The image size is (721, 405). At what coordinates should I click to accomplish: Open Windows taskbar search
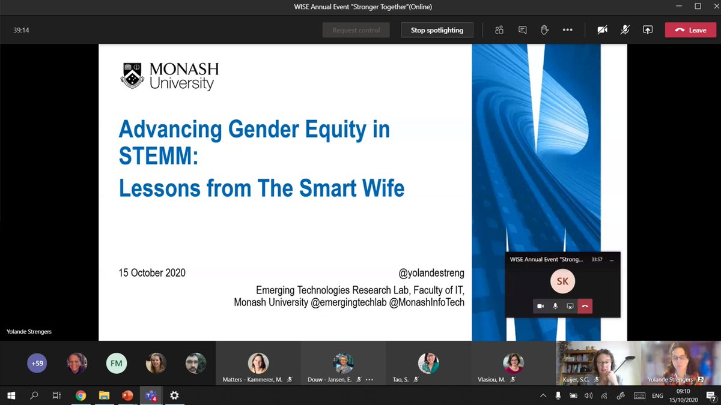tap(34, 395)
